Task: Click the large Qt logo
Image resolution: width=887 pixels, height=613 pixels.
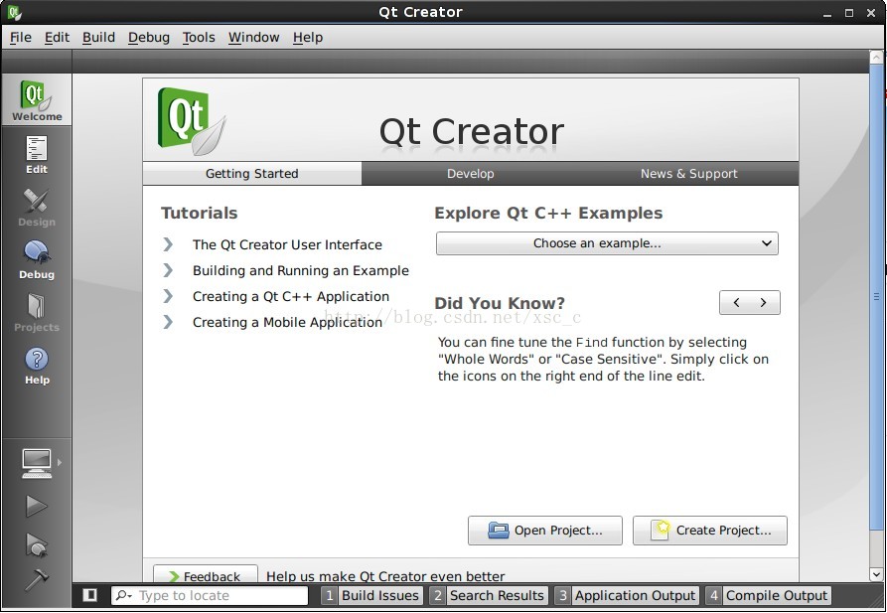Action: click(x=191, y=120)
